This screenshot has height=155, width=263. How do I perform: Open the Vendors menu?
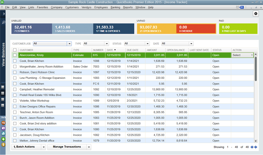pyautogui.click(x=86, y=7)
